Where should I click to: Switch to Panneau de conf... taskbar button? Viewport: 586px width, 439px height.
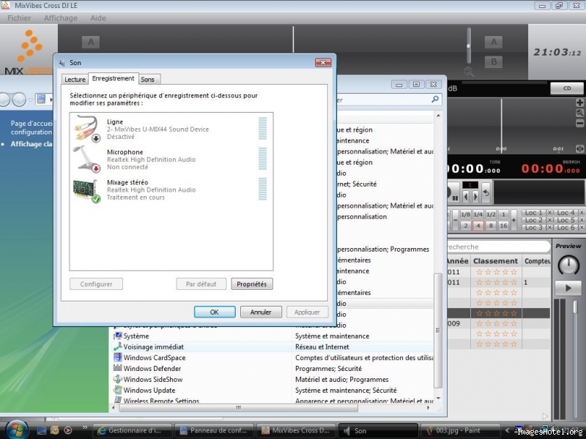click(x=214, y=430)
